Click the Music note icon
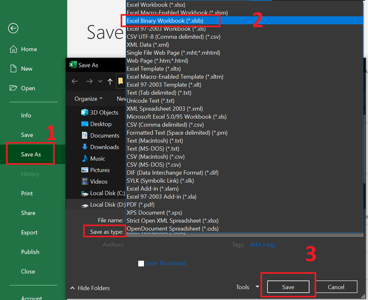 (x=85, y=158)
